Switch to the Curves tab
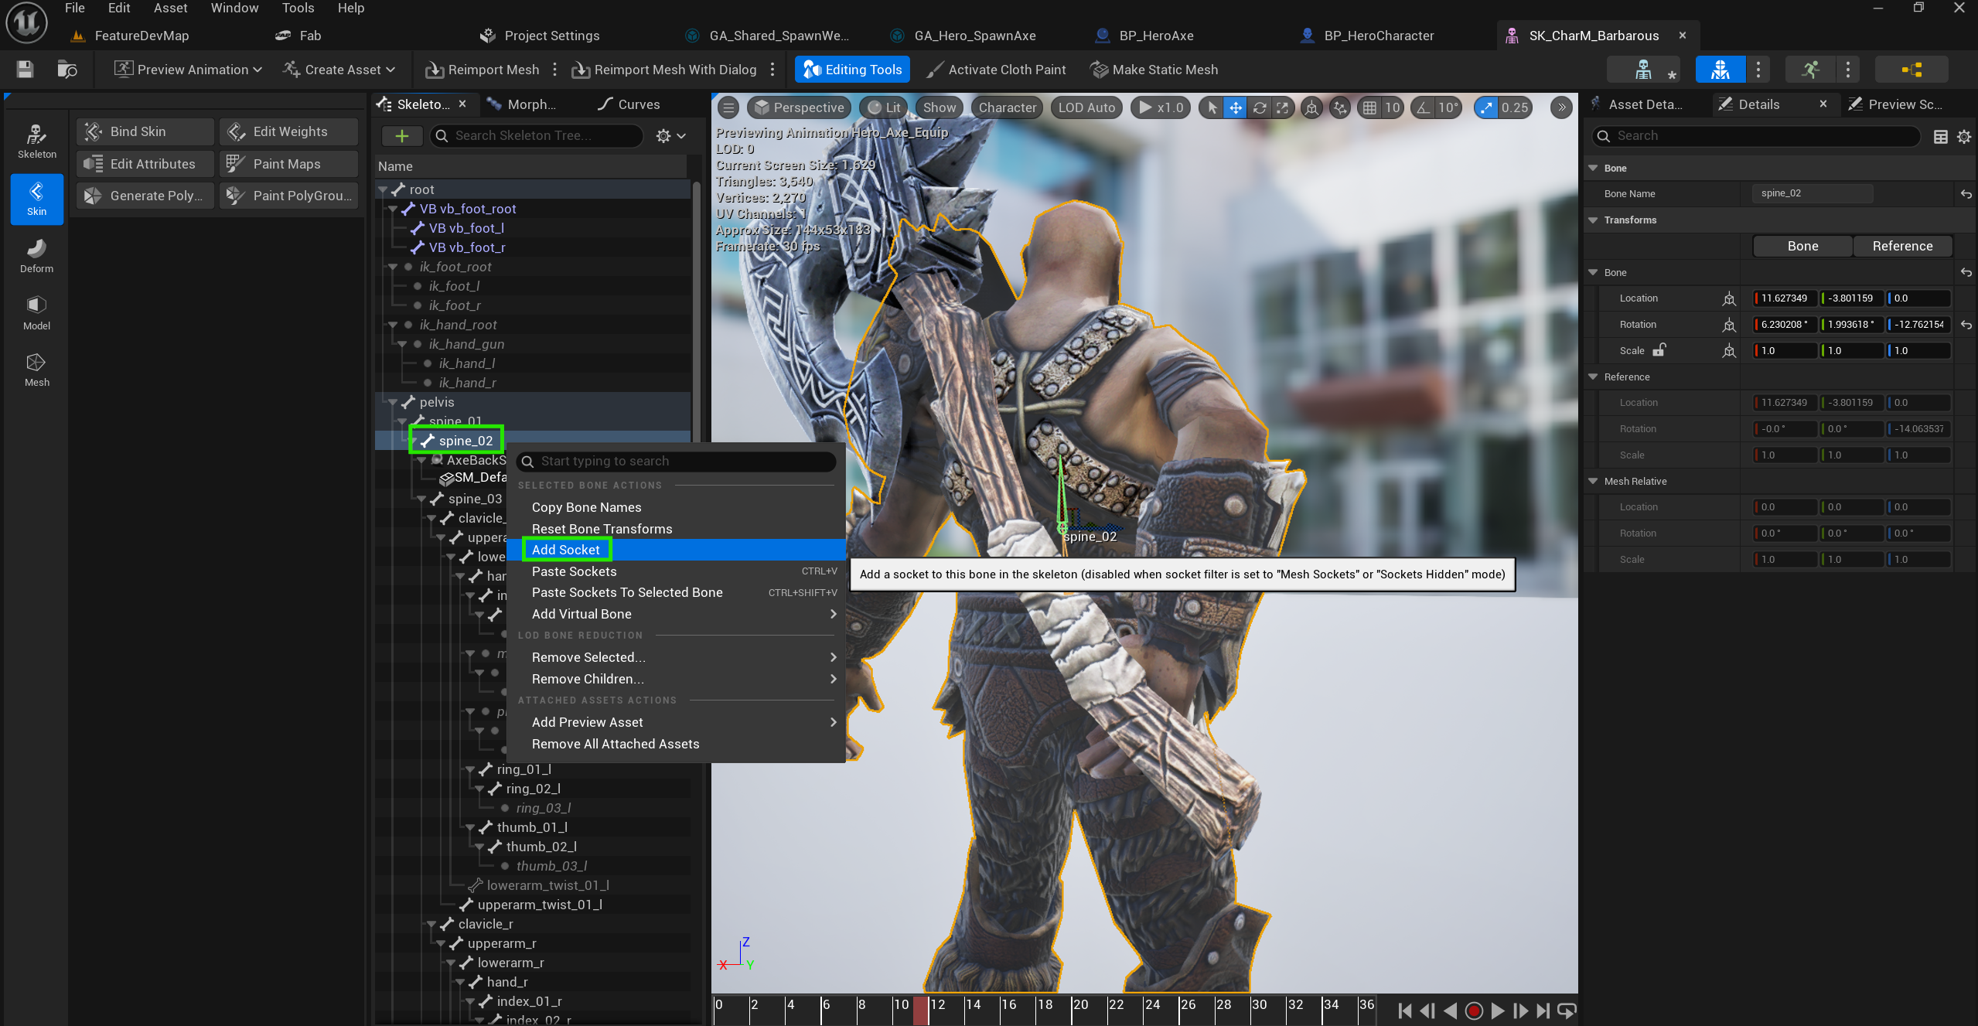 pyautogui.click(x=629, y=104)
